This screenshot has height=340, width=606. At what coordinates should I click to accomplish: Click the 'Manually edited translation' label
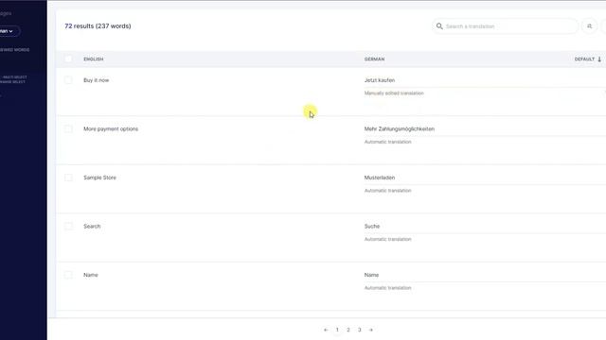click(394, 93)
